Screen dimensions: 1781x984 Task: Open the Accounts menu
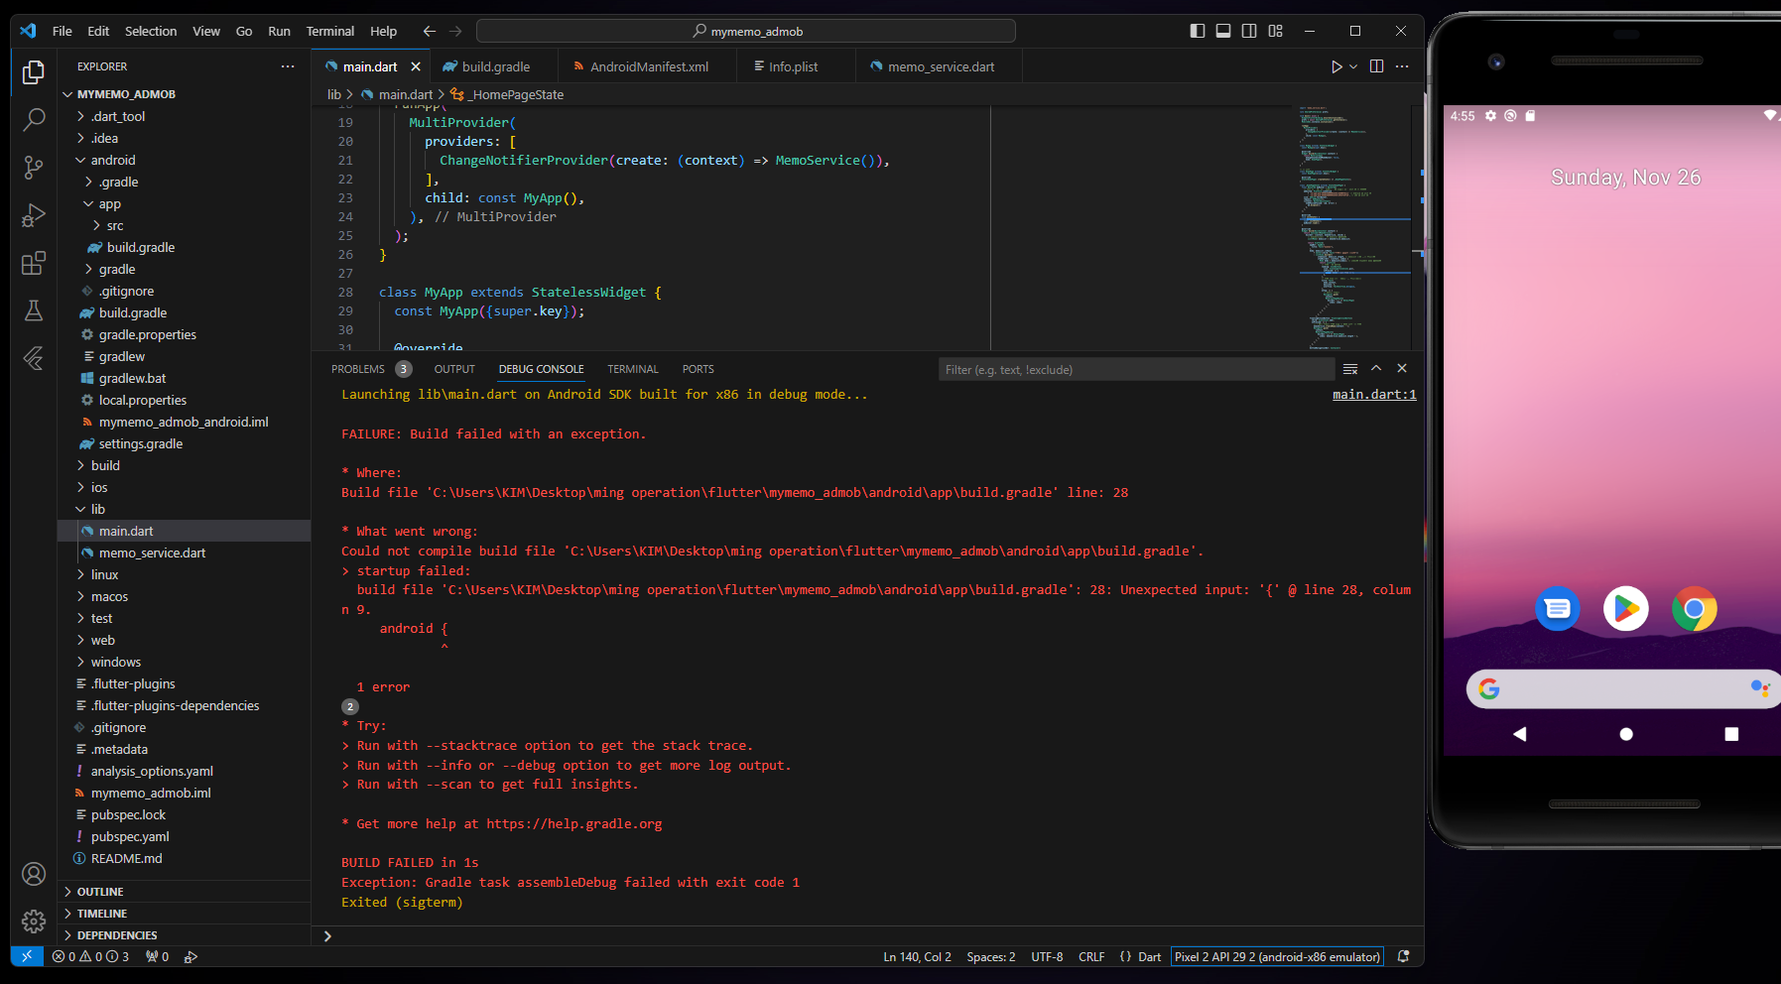click(x=34, y=874)
